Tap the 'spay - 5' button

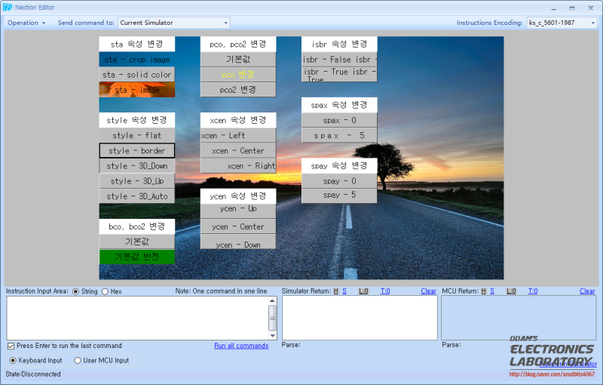click(339, 196)
